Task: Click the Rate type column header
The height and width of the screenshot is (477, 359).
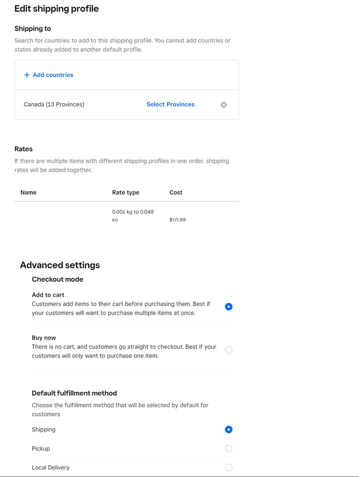Action: 125,192
